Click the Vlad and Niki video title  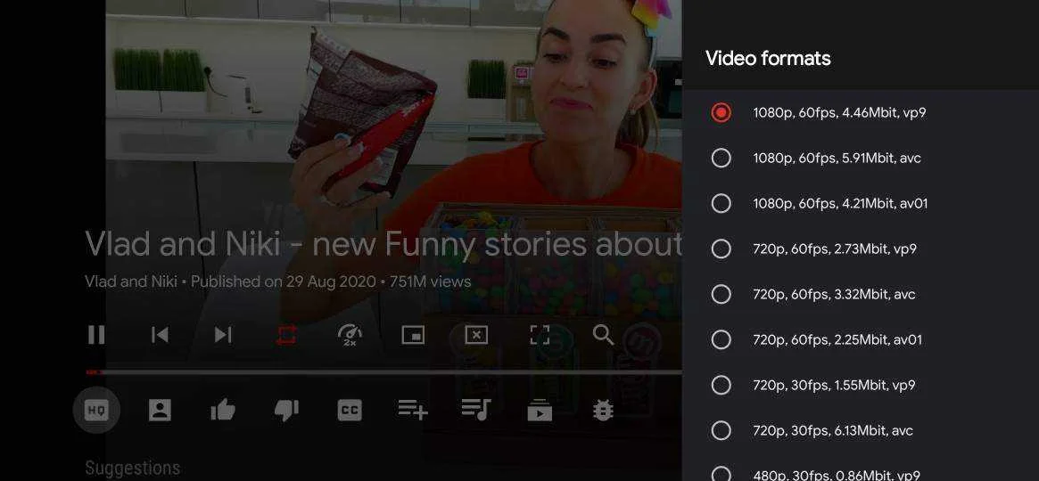tap(383, 245)
